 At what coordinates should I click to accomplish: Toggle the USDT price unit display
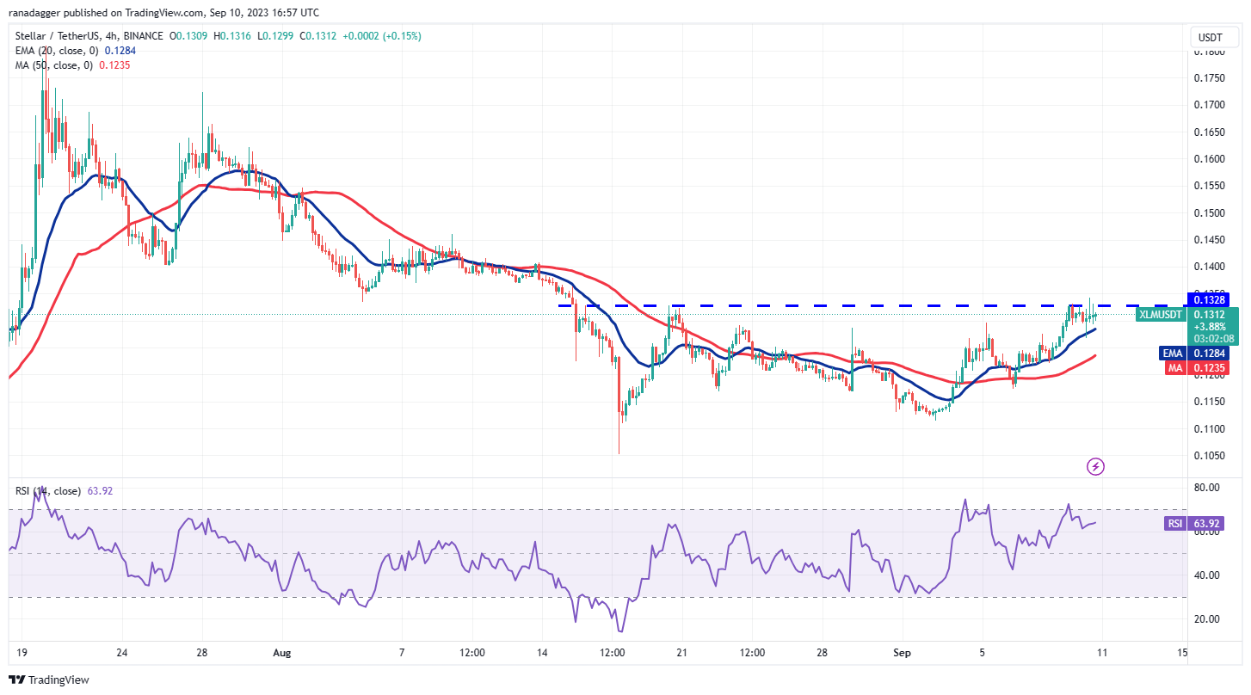tap(1213, 37)
